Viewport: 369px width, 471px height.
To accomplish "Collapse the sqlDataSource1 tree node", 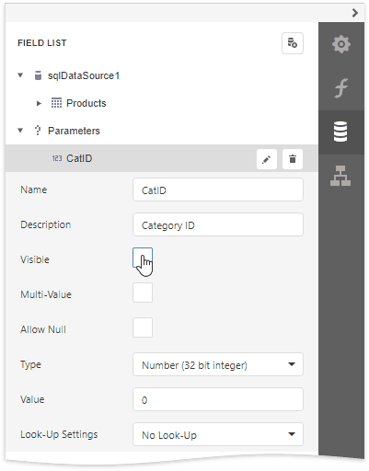I will pyautogui.click(x=20, y=75).
